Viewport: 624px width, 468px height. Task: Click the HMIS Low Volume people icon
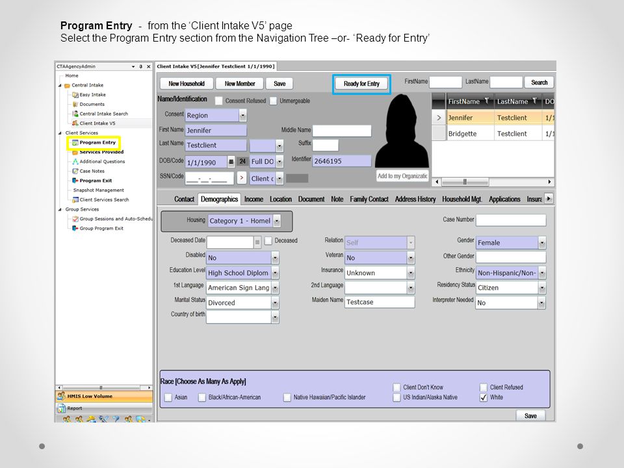pyautogui.click(x=61, y=396)
